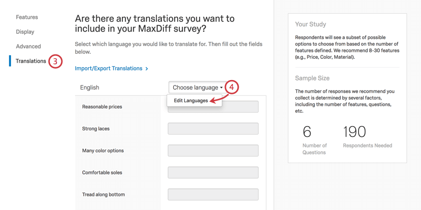Click the red step 3 badge
This screenshot has height=210, width=421.
(x=55, y=62)
